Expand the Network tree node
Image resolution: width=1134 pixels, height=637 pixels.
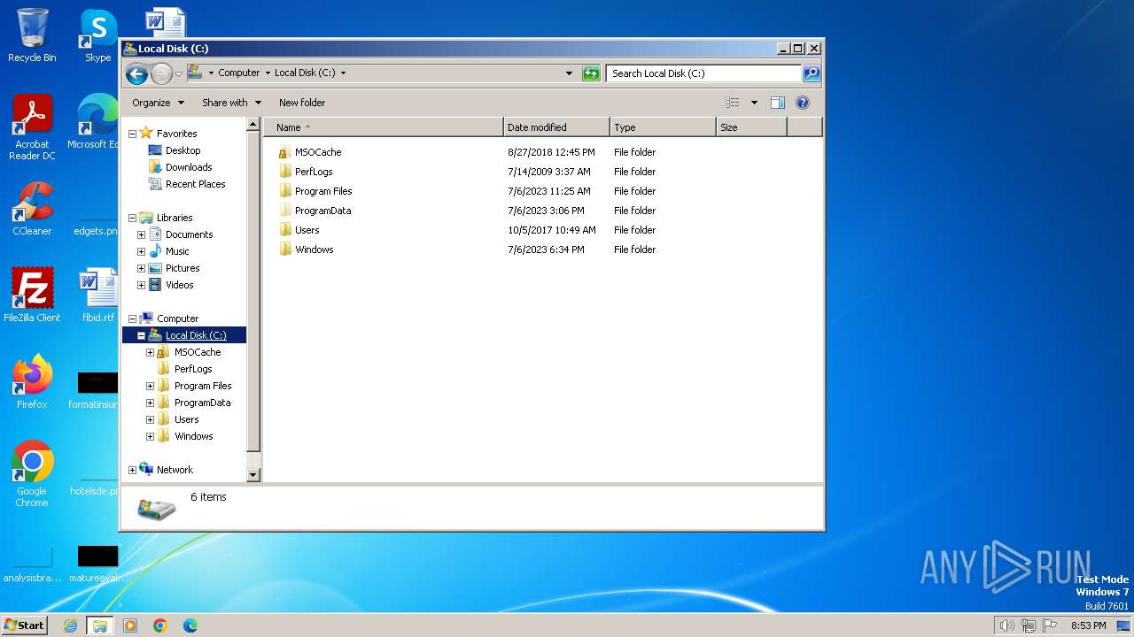(132, 470)
